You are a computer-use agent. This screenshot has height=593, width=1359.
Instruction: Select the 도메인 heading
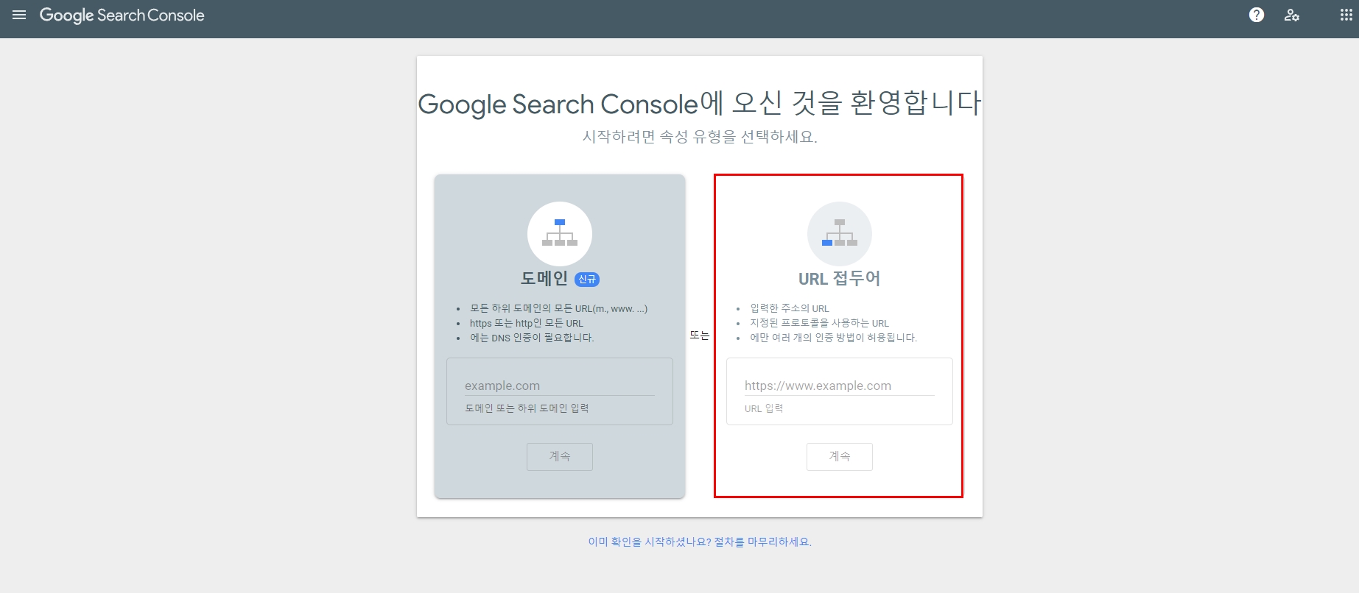(x=544, y=278)
